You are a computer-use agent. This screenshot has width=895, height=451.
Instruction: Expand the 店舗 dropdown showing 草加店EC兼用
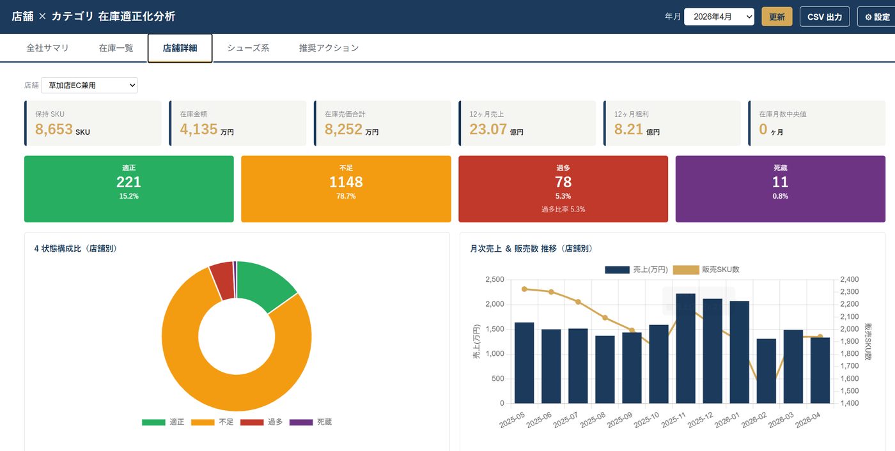(x=89, y=85)
